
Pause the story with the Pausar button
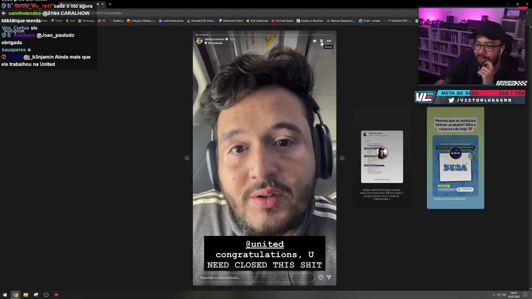coord(321,41)
